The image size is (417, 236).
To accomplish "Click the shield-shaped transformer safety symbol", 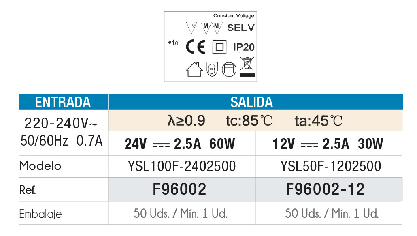I will coord(212,69).
